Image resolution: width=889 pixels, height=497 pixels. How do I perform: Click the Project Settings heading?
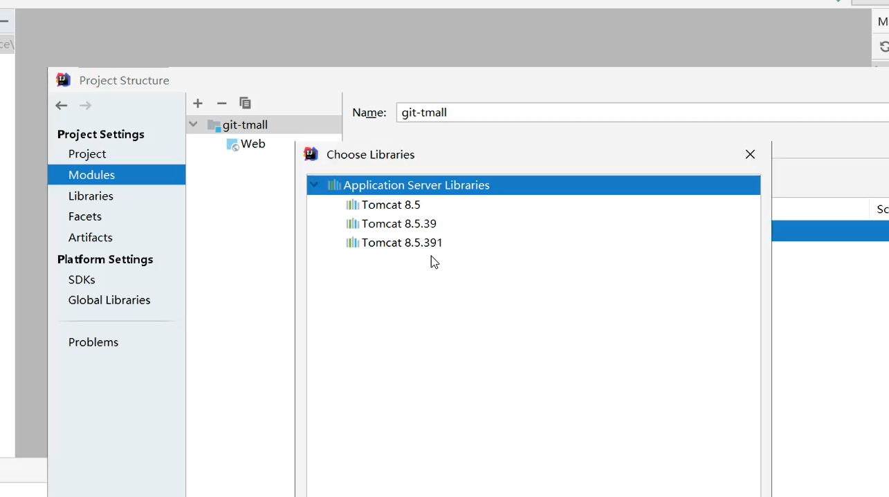[x=101, y=134]
